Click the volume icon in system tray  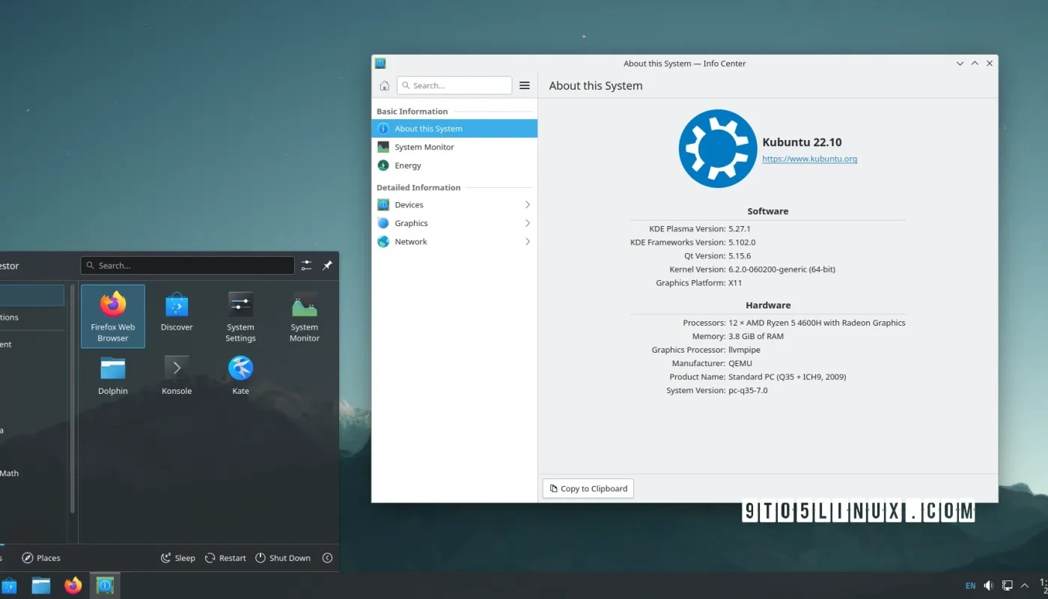(988, 586)
